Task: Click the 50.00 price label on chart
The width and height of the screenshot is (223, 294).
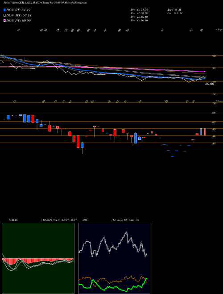Action: (x=209, y=84)
